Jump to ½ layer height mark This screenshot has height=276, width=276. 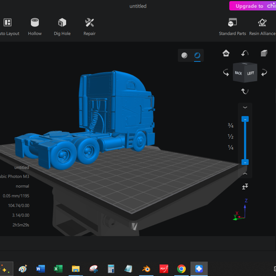231,136
